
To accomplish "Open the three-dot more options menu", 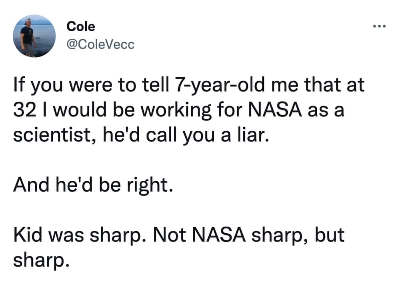I will coord(378,27).
